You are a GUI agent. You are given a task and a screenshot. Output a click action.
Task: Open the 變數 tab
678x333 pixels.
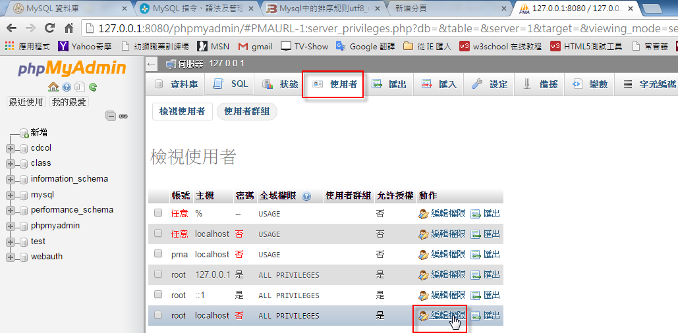pos(590,84)
